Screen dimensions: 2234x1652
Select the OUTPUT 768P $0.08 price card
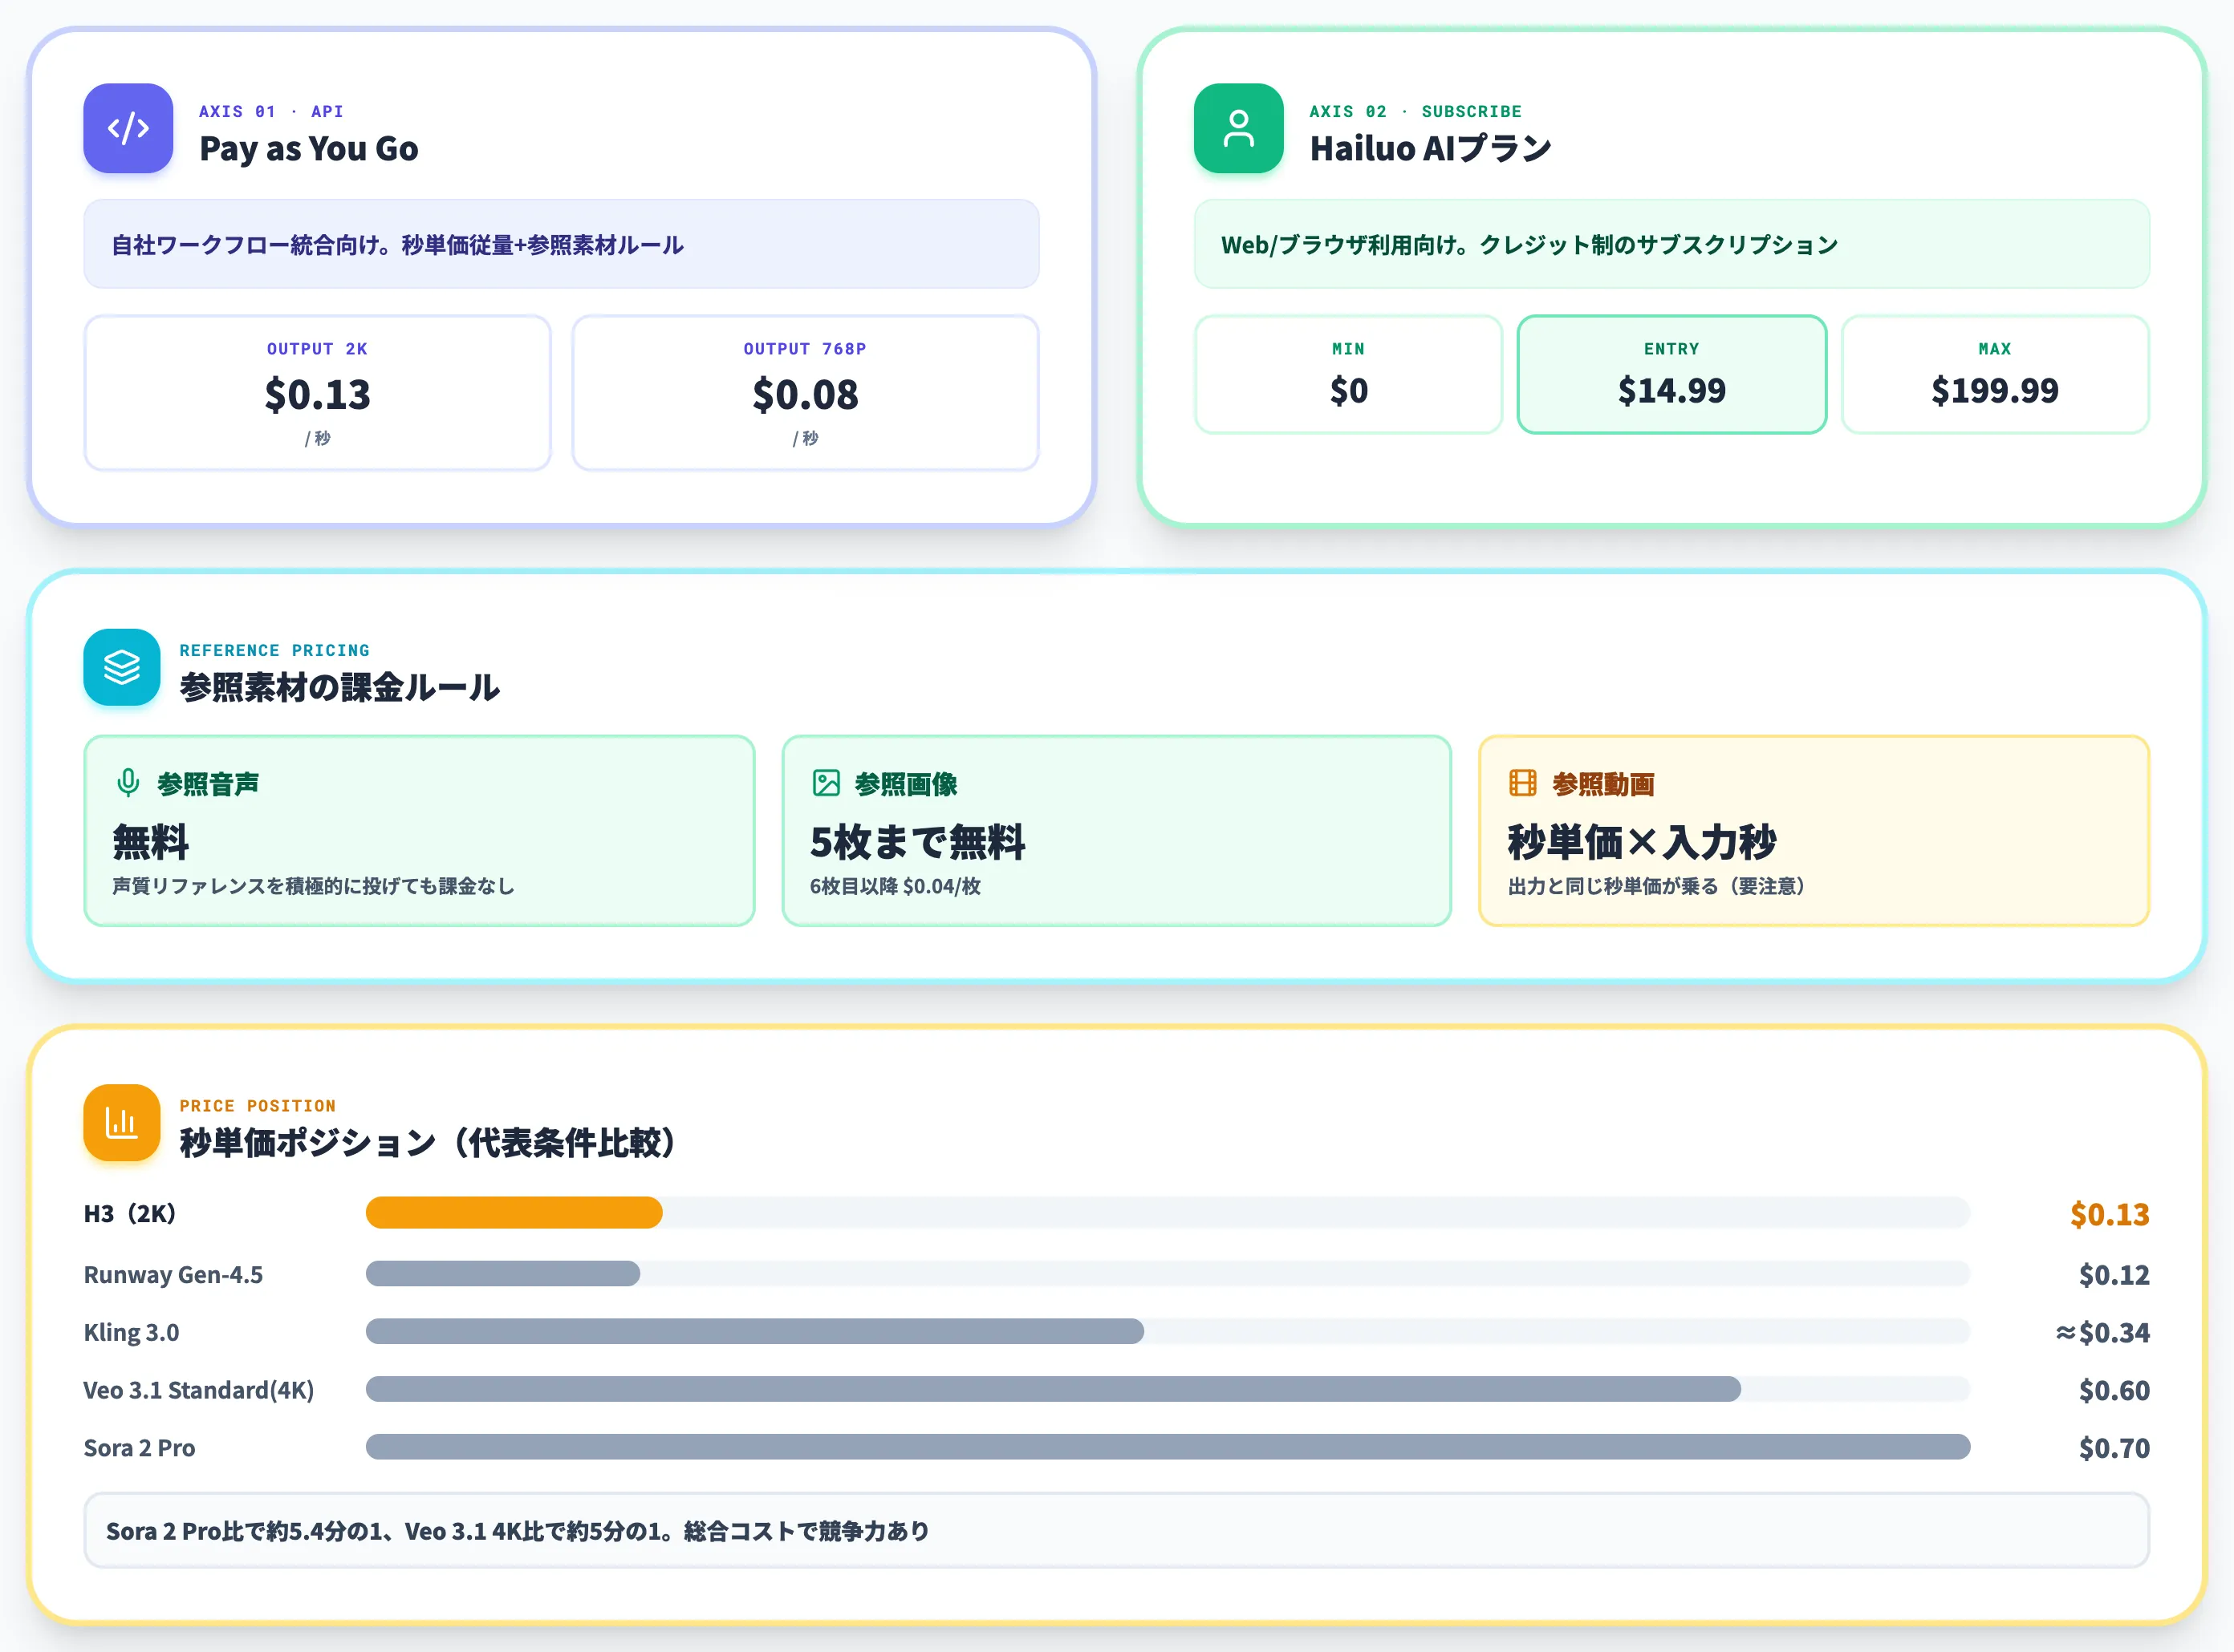[806, 392]
